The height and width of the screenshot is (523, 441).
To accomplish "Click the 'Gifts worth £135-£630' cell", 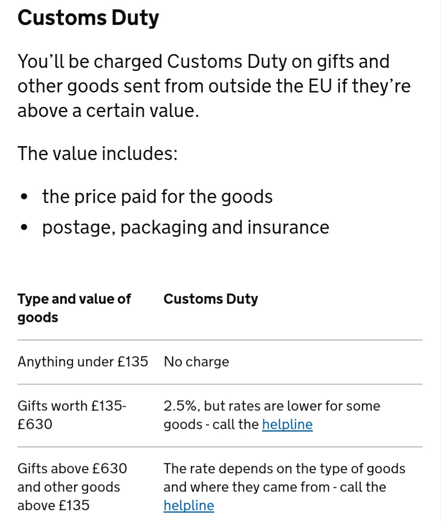I will (72, 415).
